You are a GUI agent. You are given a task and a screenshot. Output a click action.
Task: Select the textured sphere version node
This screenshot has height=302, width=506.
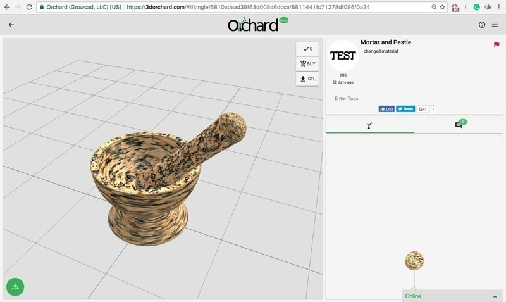tap(414, 261)
